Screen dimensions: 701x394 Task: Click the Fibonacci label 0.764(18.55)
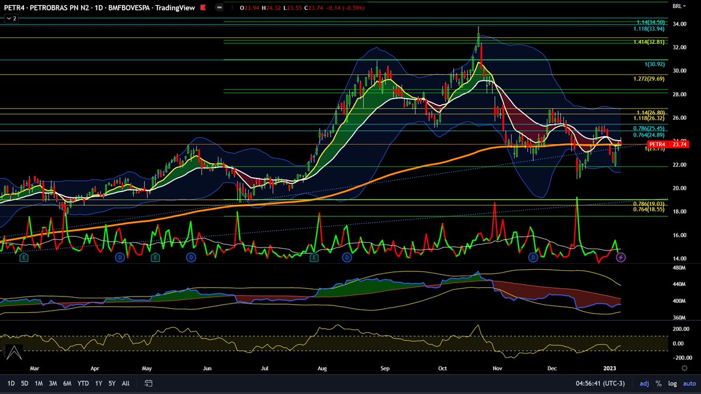click(649, 209)
